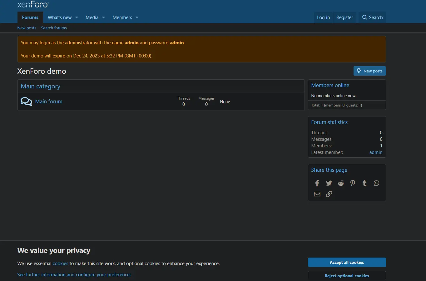Click the Register button

tap(345, 17)
